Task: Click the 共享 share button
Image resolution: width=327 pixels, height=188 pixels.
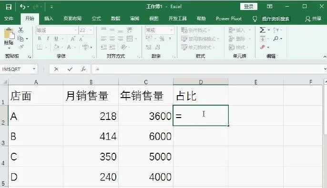Action: [313, 19]
